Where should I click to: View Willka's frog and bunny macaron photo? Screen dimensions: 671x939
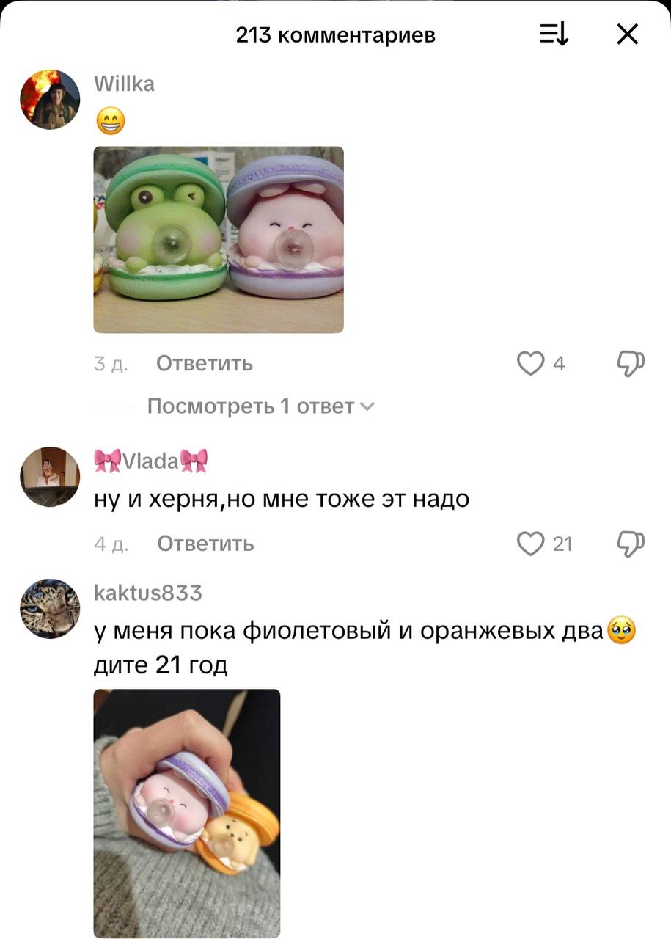[x=219, y=240]
